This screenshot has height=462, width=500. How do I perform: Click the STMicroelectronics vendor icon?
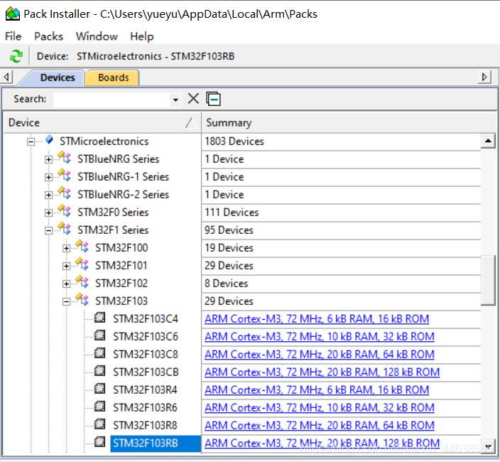pos(49,140)
